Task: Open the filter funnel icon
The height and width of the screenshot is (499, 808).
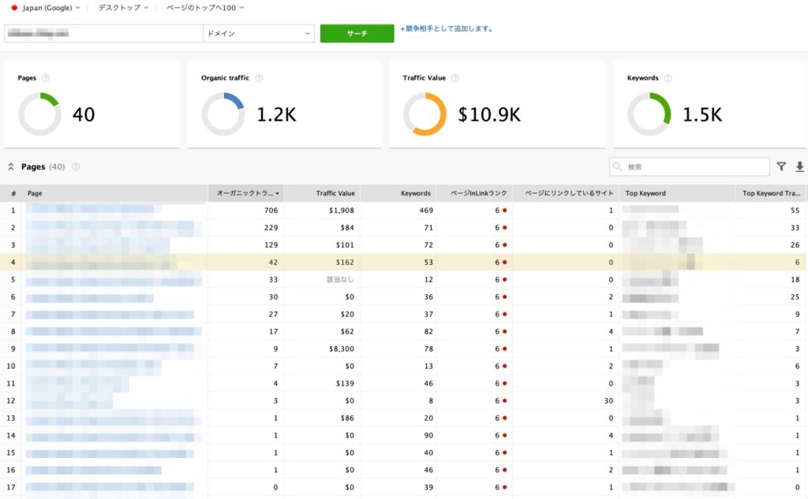Action: click(782, 166)
